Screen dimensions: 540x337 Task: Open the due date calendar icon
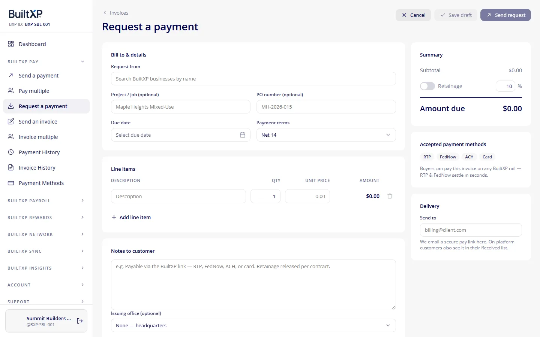click(243, 135)
